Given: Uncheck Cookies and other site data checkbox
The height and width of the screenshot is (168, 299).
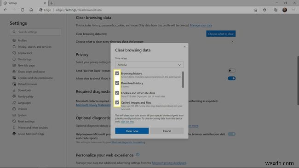Looking at the screenshot, I should pos(117,93).
